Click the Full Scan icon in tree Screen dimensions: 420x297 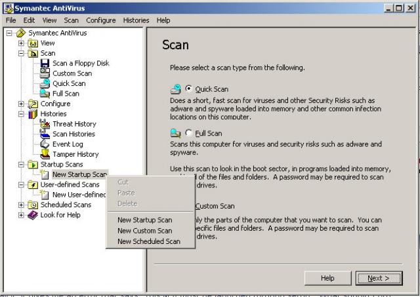click(x=45, y=94)
